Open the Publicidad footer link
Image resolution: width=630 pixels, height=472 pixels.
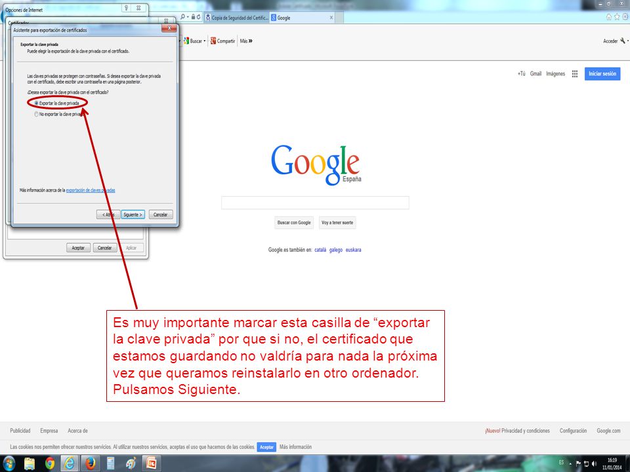pyautogui.click(x=20, y=431)
